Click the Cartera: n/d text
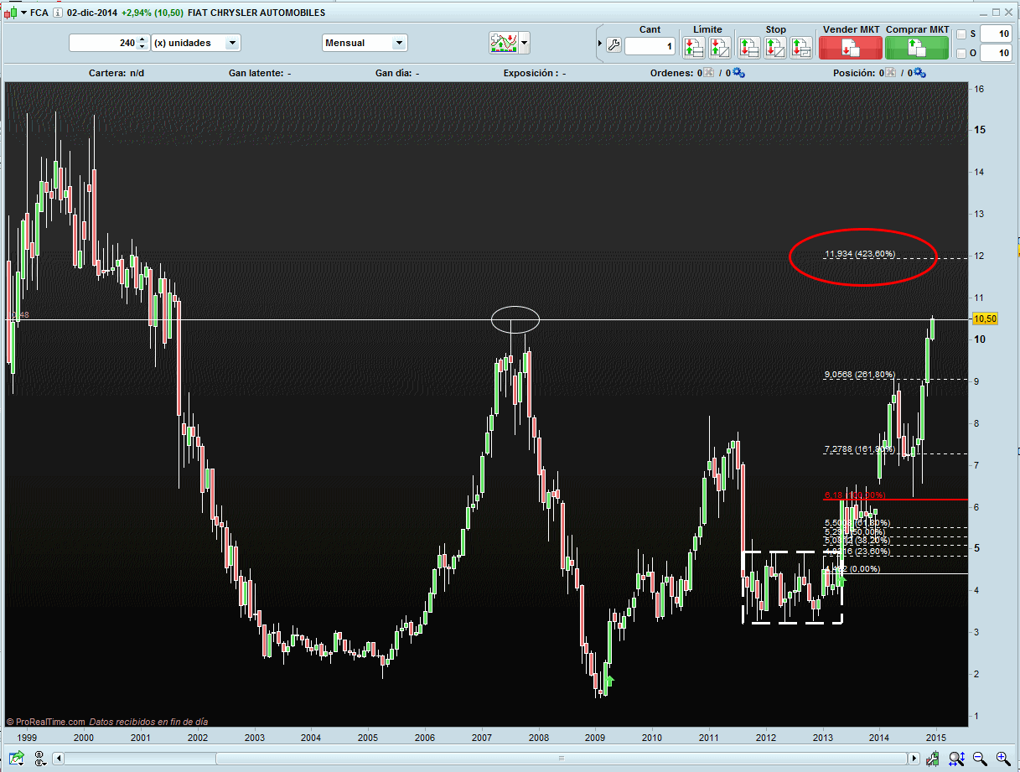This screenshot has height=772, width=1020. tap(116, 73)
